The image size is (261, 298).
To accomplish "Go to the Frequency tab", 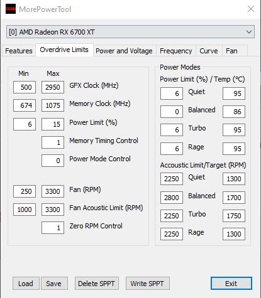I will click(176, 51).
